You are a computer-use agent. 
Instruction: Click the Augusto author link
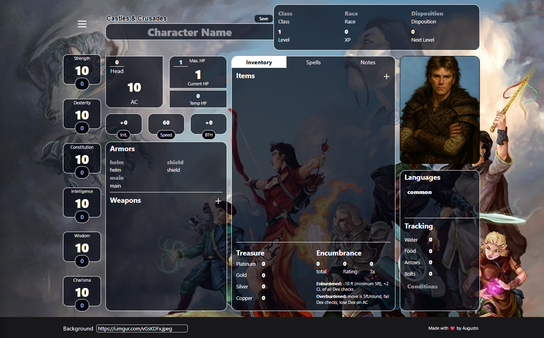click(x=470, y=328)
